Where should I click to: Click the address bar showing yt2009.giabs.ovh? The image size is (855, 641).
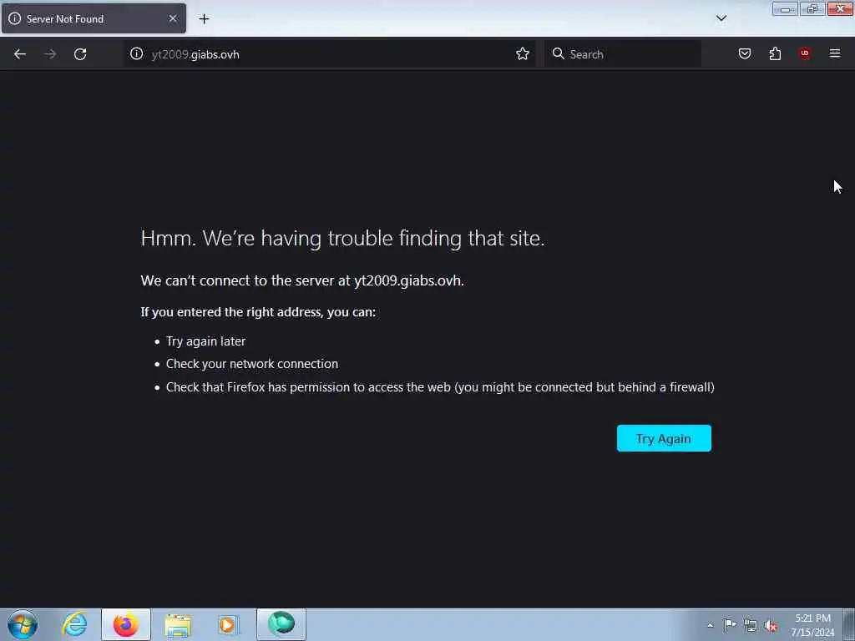pyautogui.click(x=330, y=54)
